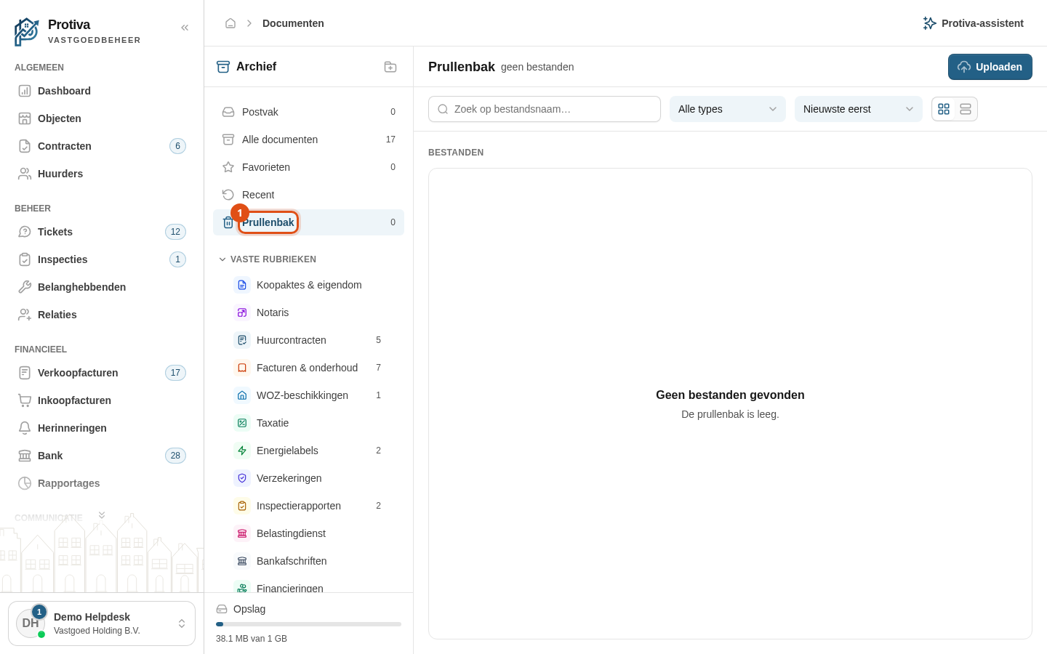Switch to grid view
Viewport: 1047px width, 654px height.
point(944,109)
